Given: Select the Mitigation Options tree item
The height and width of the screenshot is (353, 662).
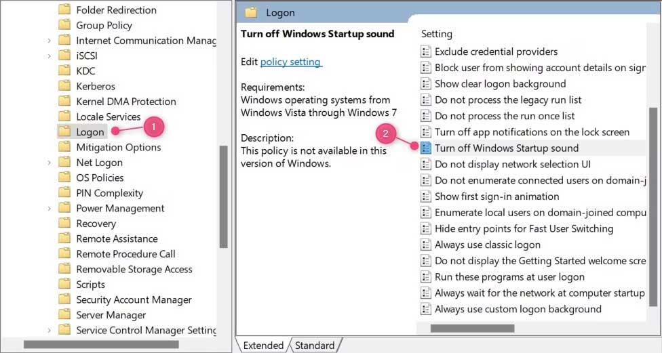Looking at the screenshot, I should click(x=119, y=147).
